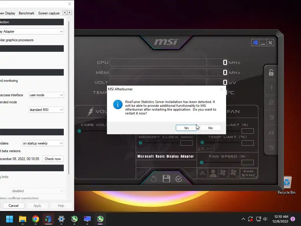Click the save profile floppy icon
301x226 pixels.
(x=166, y=179)
